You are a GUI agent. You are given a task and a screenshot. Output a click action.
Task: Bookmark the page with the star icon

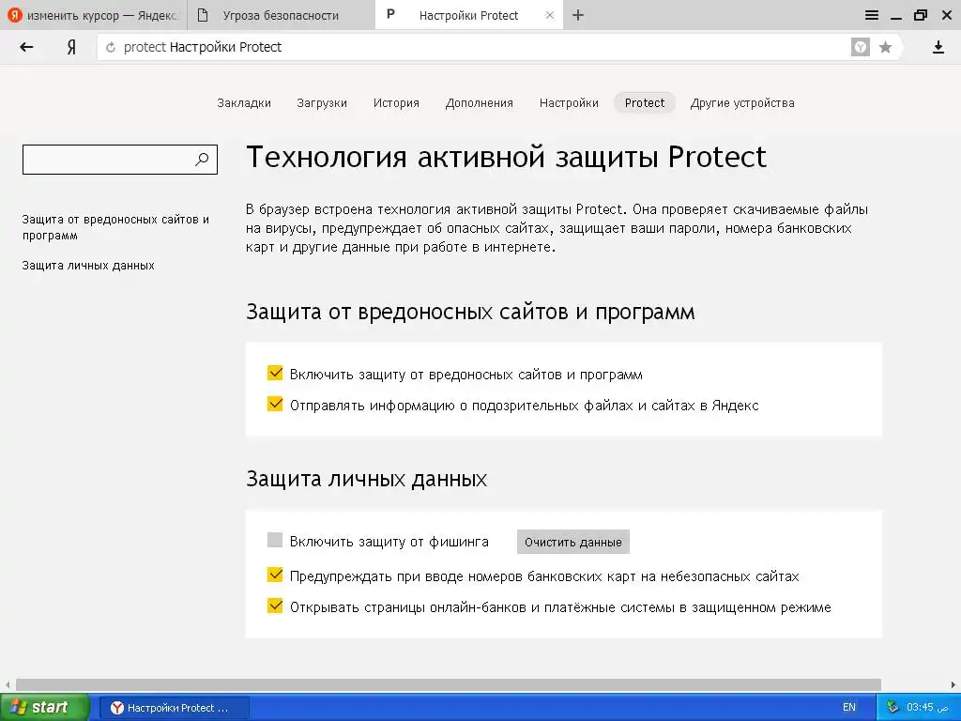tap(885, 47)
